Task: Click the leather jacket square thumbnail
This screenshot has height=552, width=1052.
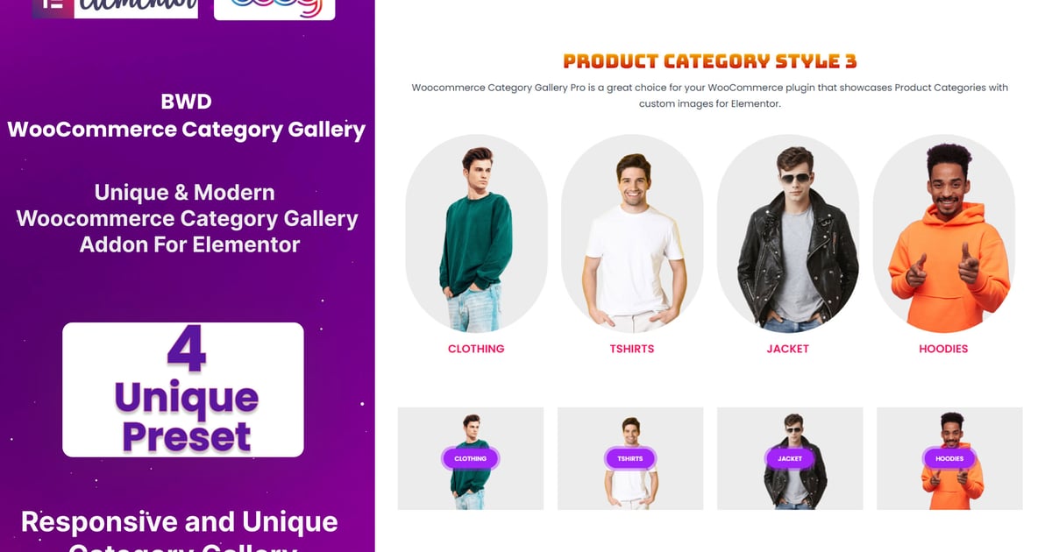Action: [790, 458]
